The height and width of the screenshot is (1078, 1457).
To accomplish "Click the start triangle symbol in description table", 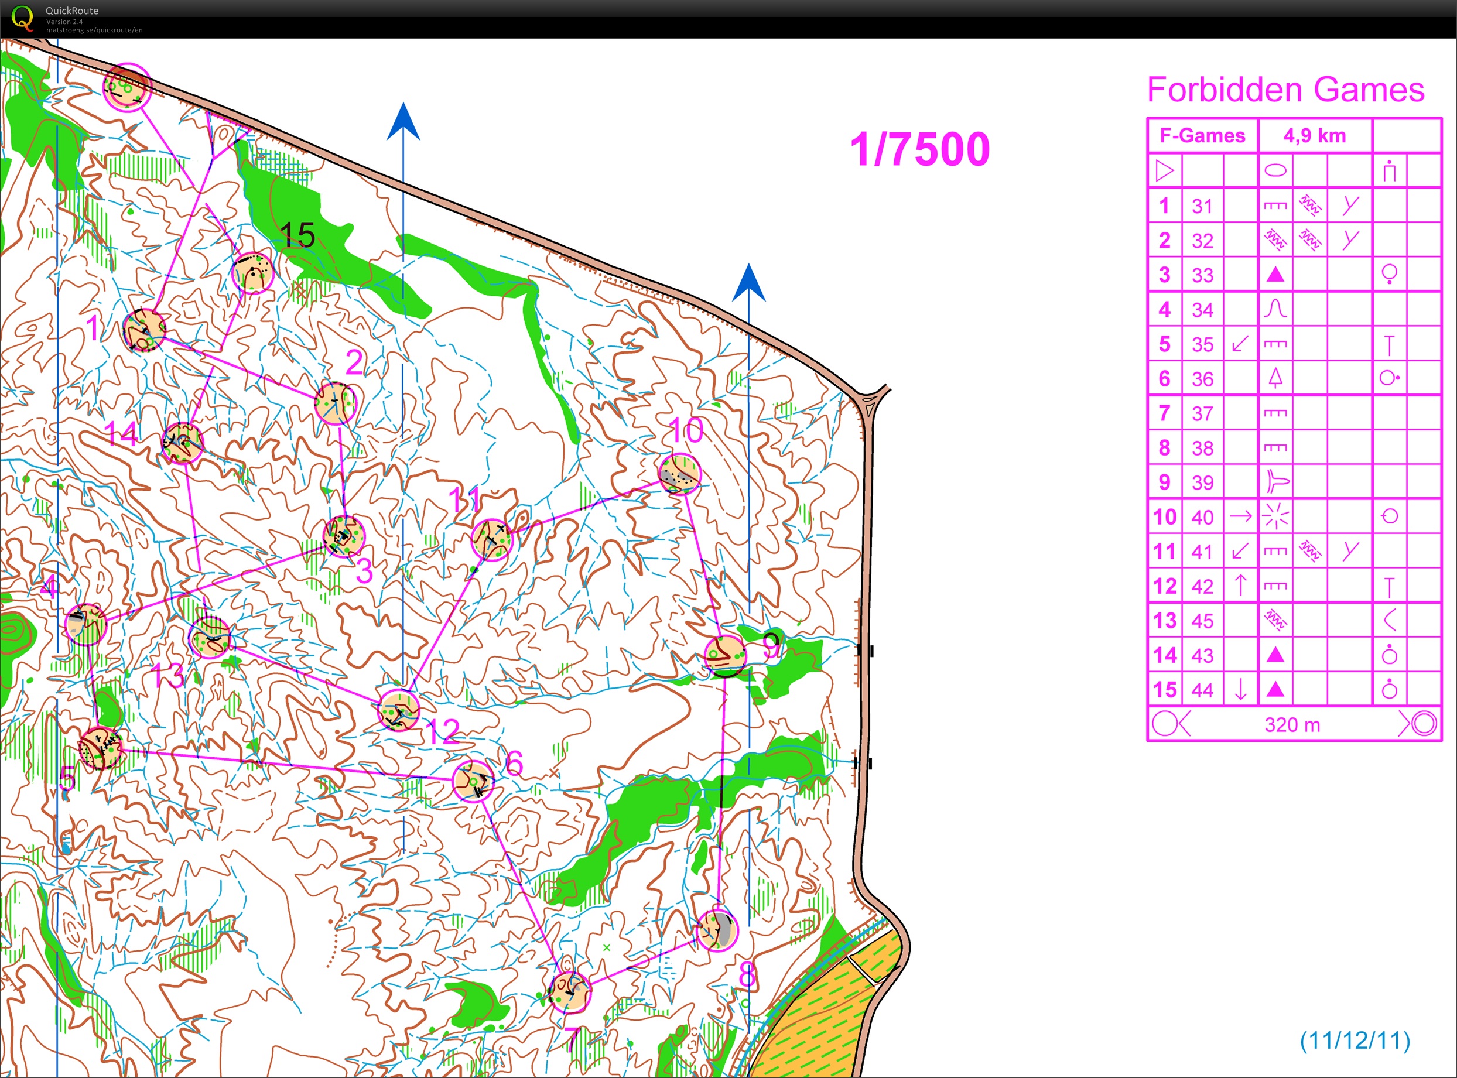I will pos(1165,171).
